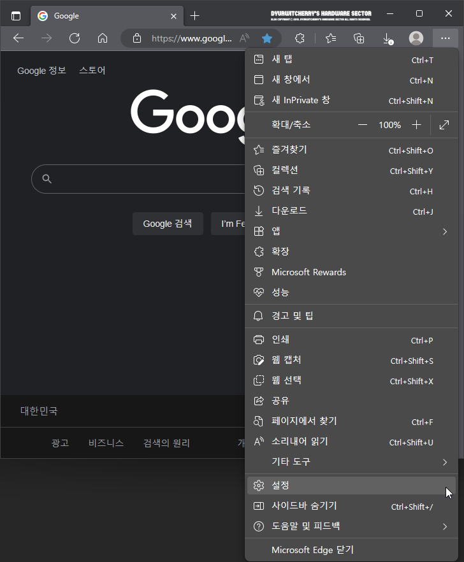Open Downloads toolbar icon
464x562 pixels.
(388, 38)
